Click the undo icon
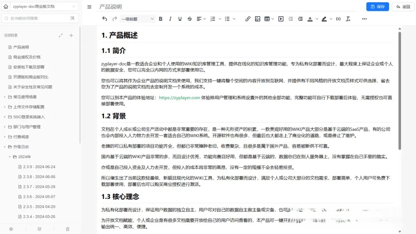416x234 pixels. (104, 19)
